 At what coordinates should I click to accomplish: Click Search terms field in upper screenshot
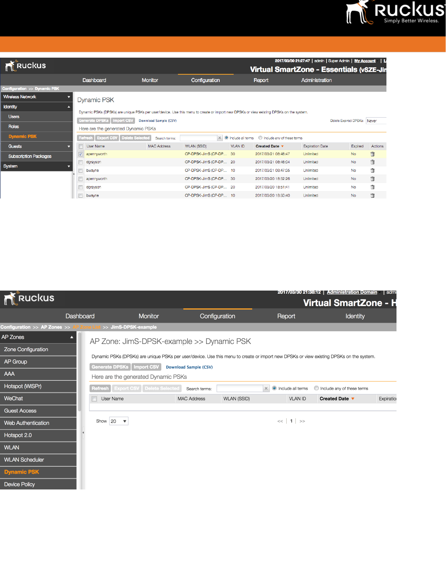coord(198,138)
